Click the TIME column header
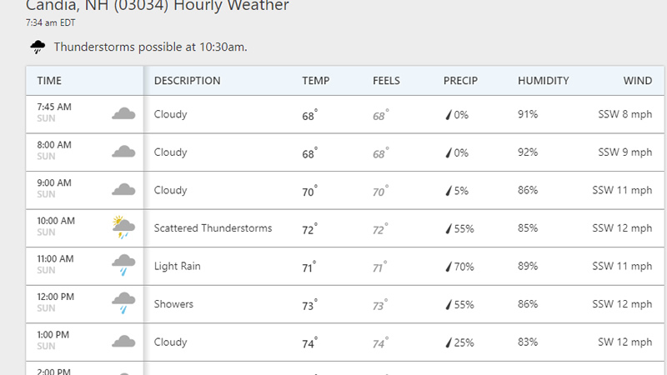 pyautogui.click(x=49, y=81)
